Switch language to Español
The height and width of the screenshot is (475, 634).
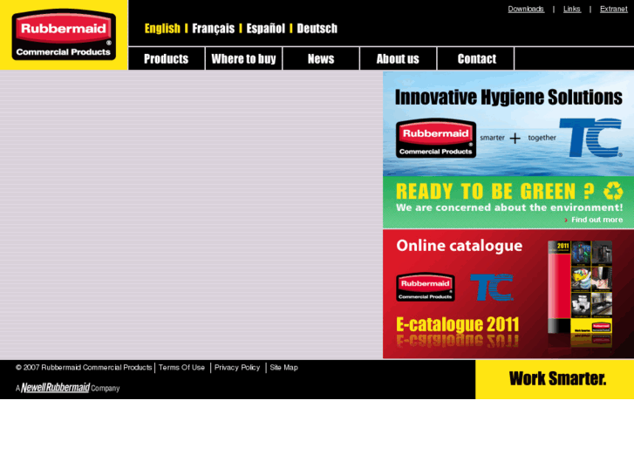266,29
